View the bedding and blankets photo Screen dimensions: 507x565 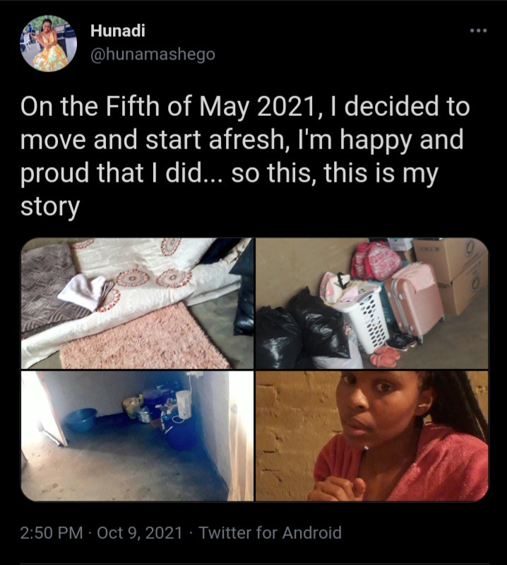point(137,303)
